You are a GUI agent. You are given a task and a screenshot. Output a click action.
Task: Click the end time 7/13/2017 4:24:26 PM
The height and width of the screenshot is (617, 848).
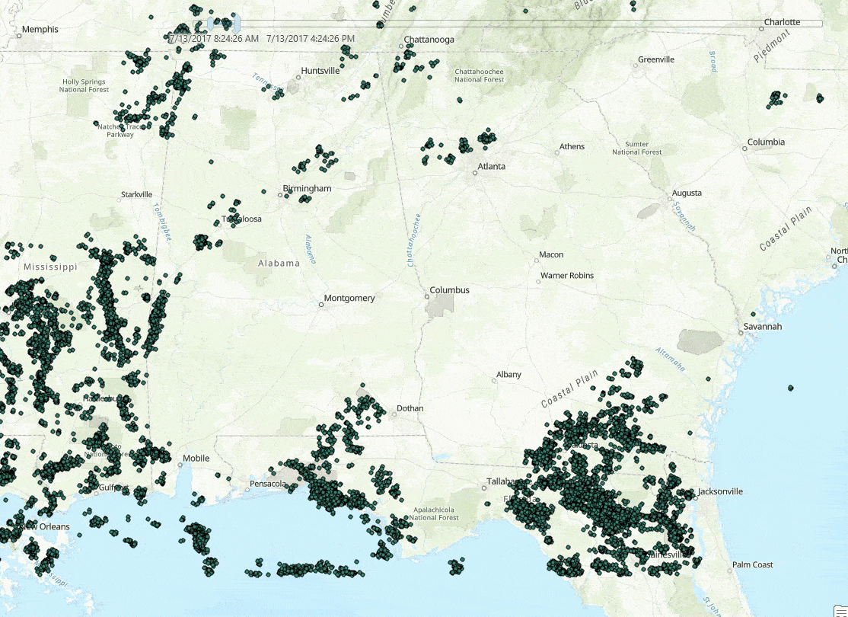click(311, 38)
